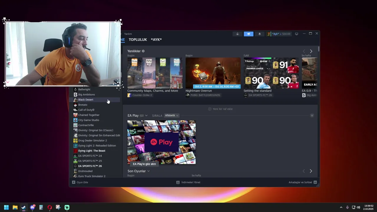377x212 pixels.
Task: Click the $14.03 wallet balance
Action: [286, 34]
